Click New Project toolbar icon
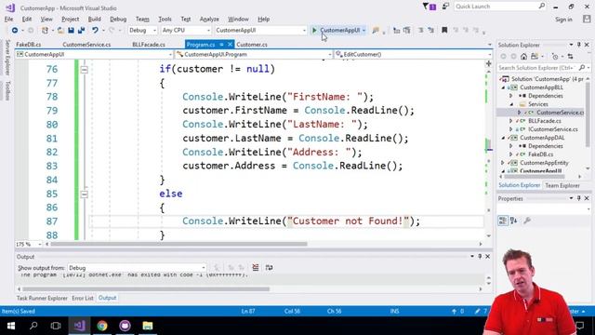The width and height of the screenshot is (595, 335). click(45, 30)
